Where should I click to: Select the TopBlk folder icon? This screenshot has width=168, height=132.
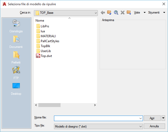click(x=38, y=46)
